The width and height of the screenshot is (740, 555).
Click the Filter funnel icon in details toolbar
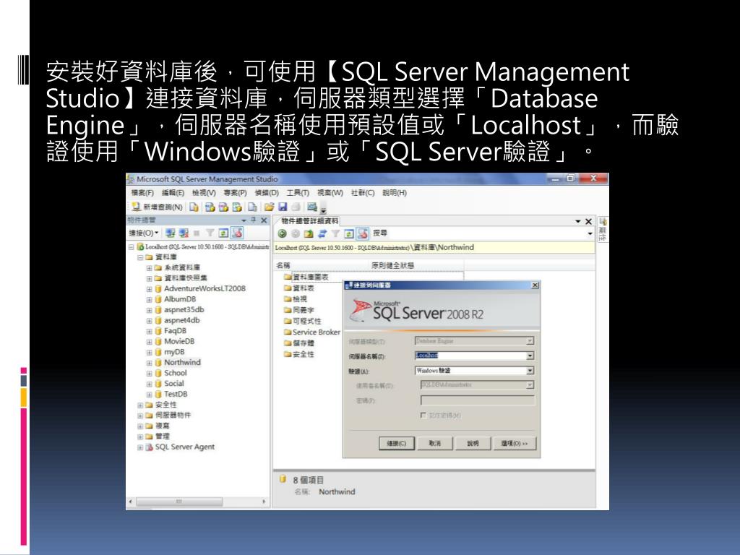click(x=335, y=233)
